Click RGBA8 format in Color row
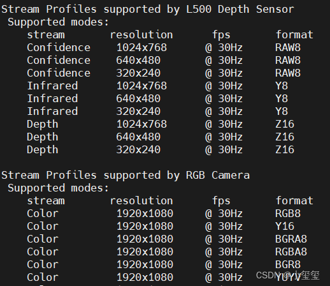This screenshot has width=330, height=286. (x=291, y=252)
